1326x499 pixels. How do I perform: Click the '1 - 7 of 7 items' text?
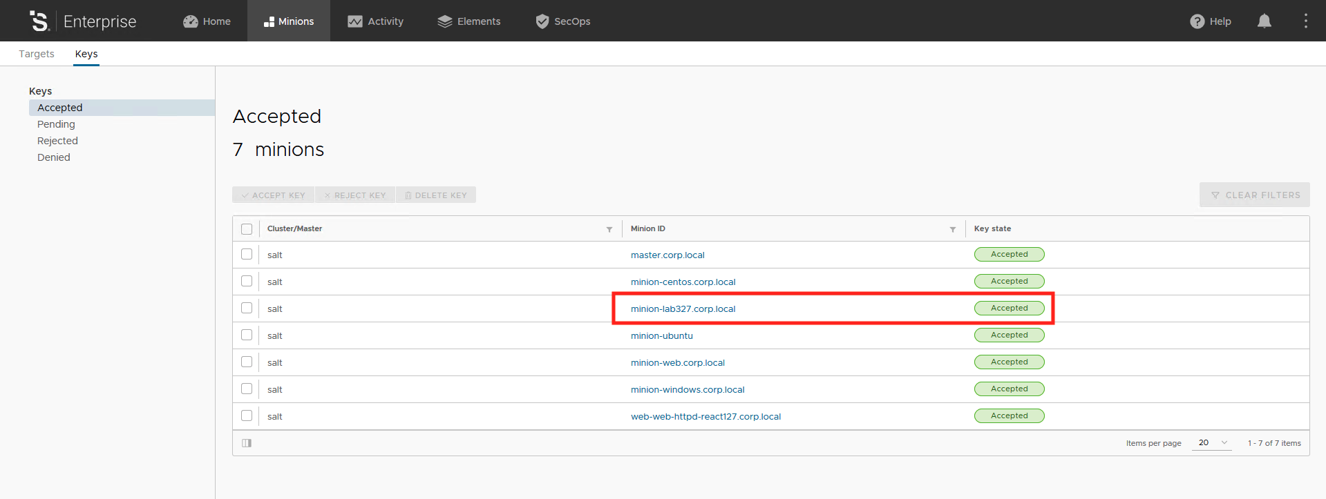[x=1274, y=444]
